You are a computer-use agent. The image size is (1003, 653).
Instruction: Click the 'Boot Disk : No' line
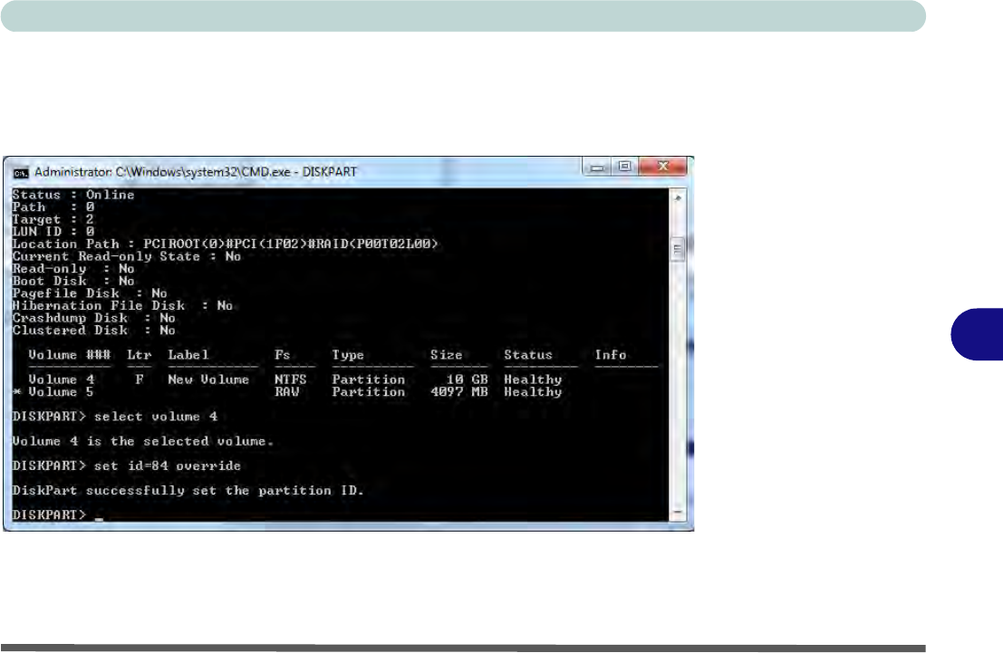[73, 281]
